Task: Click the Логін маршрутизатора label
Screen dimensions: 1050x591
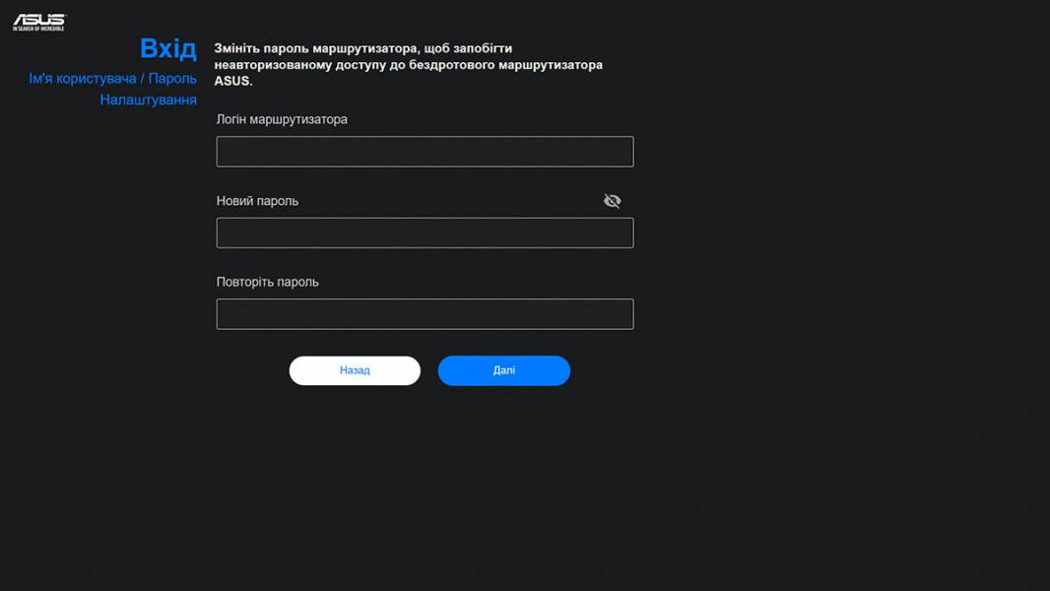Action: [x=282, y=119]
